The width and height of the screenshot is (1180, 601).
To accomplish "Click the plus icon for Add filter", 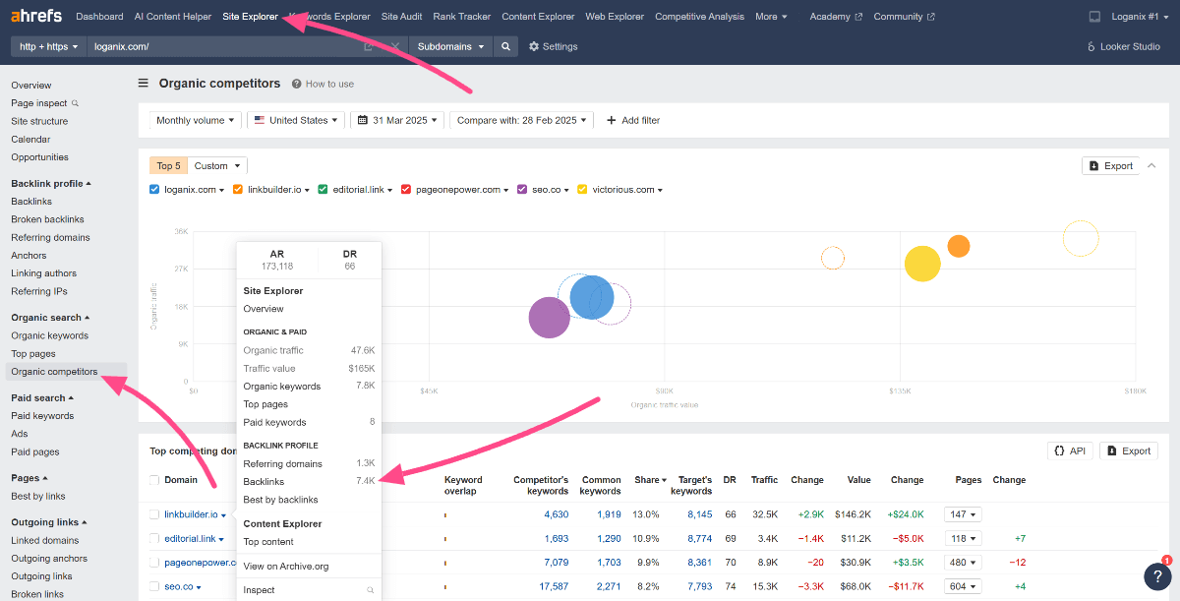I will pos(611,120).
